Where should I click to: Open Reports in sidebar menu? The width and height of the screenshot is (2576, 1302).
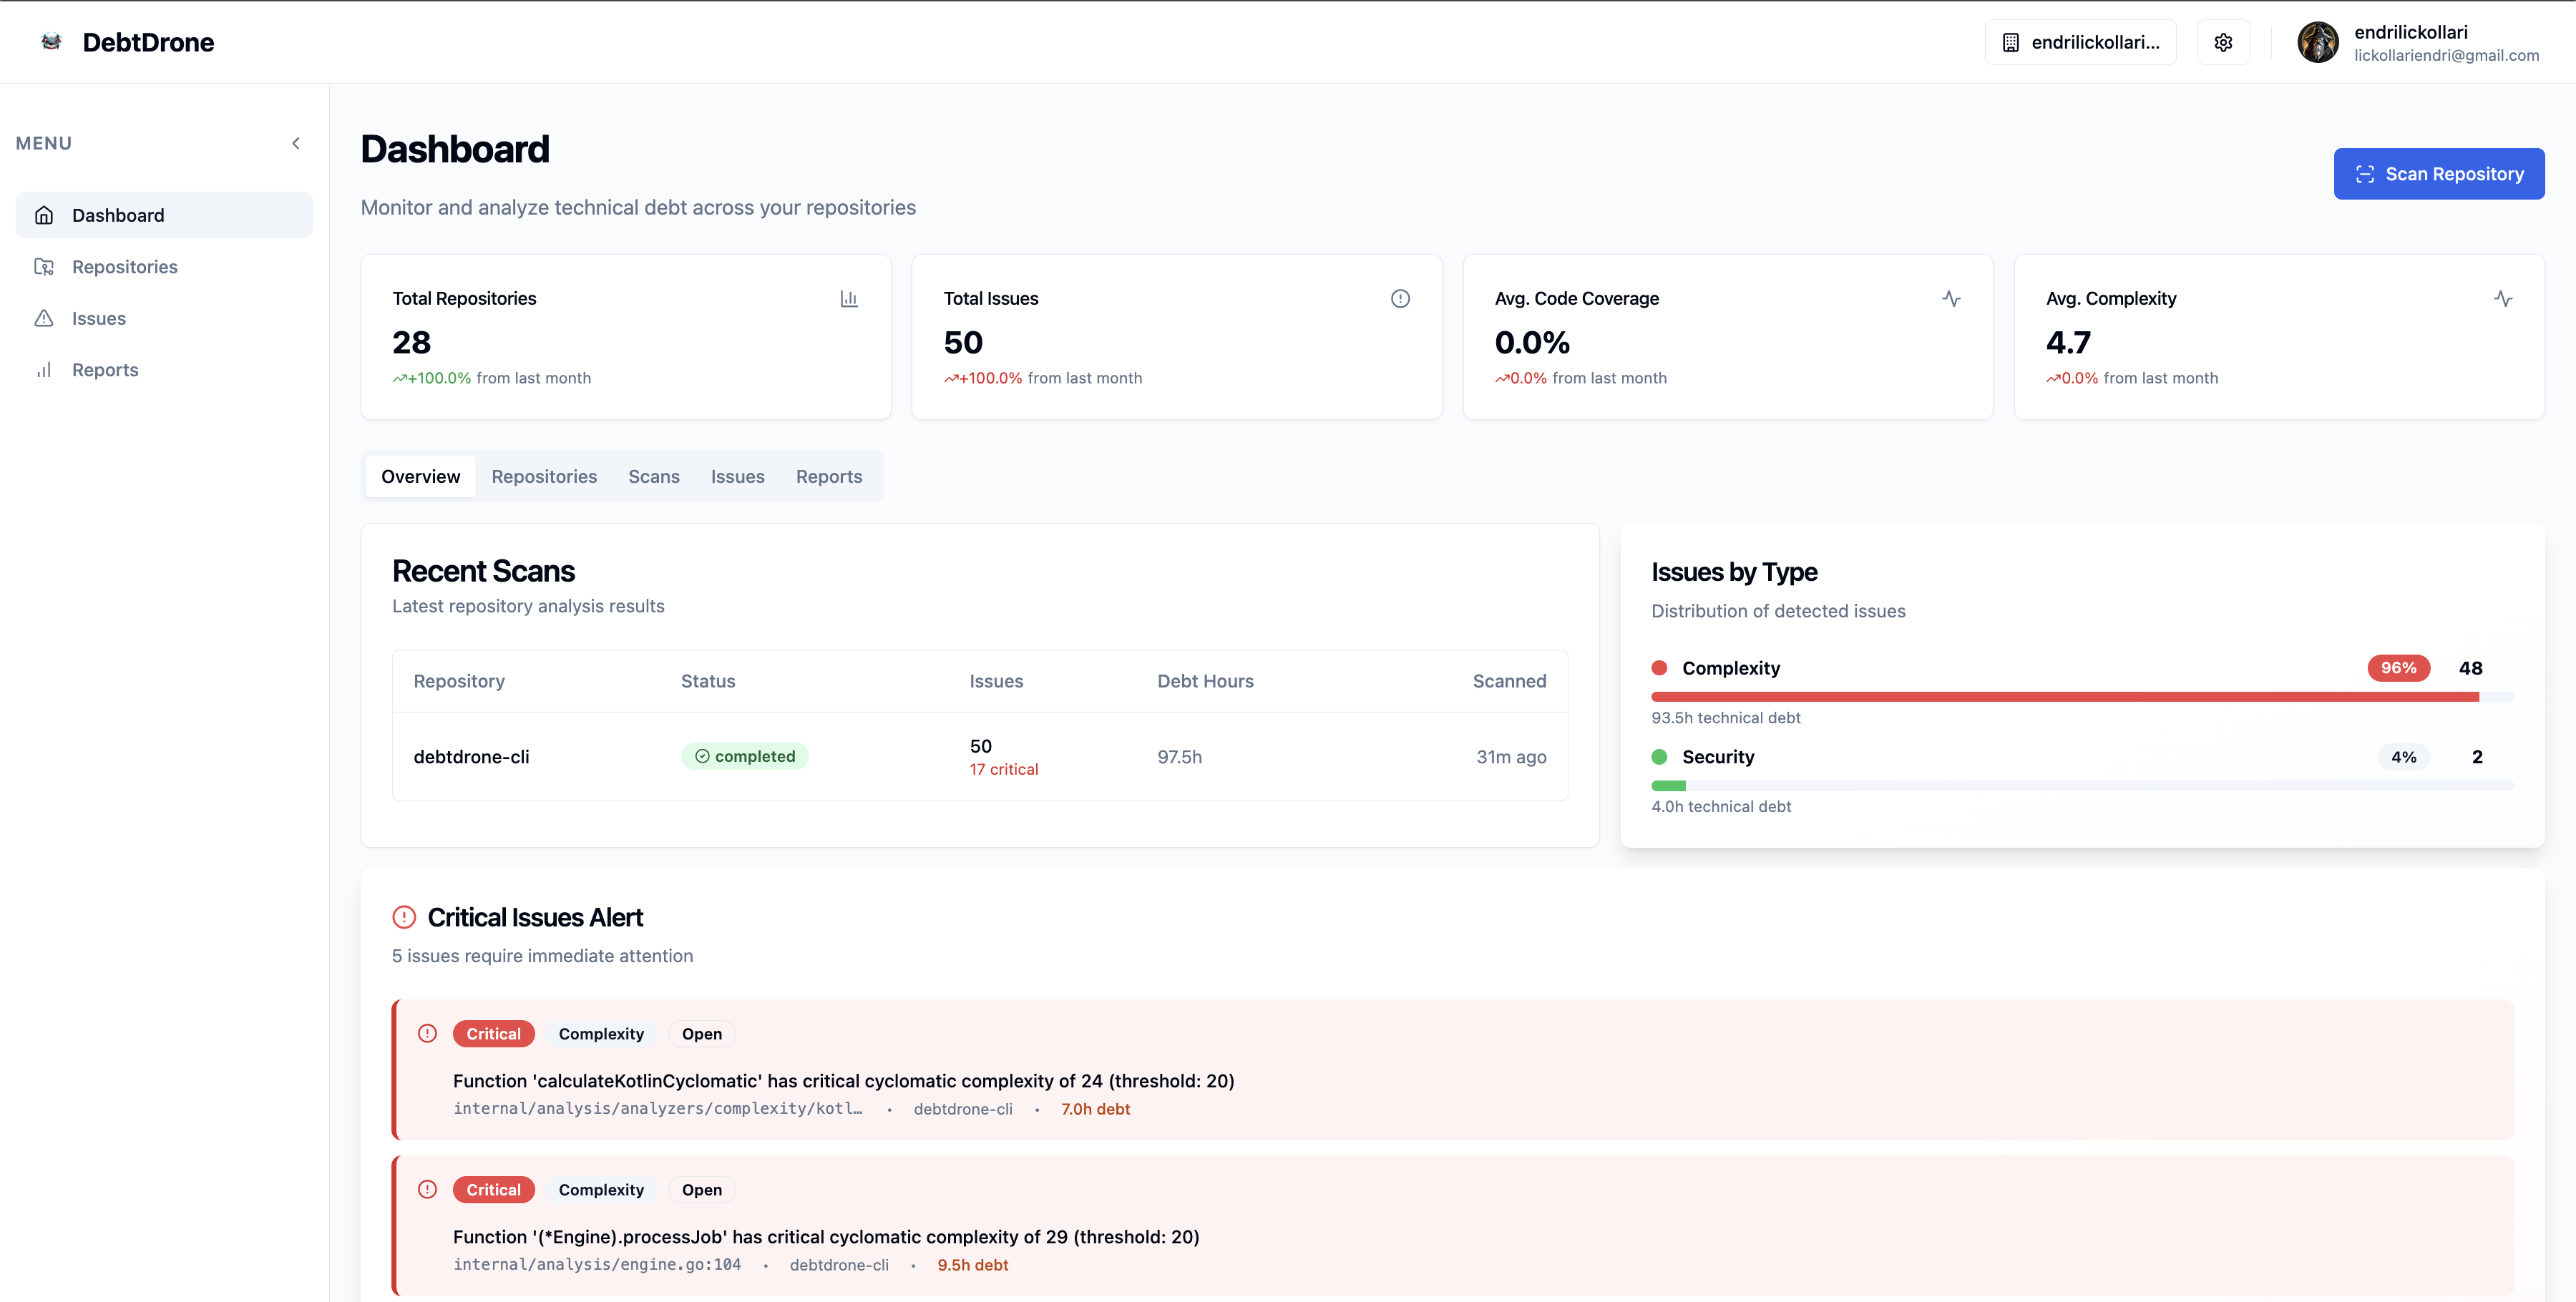click(164, 370)
